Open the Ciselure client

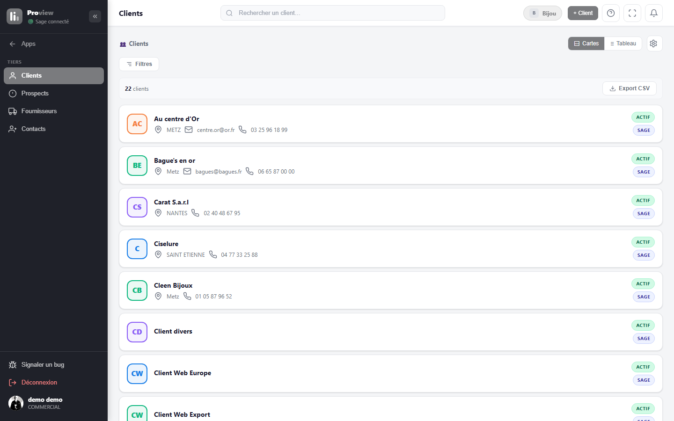point(391,249)
